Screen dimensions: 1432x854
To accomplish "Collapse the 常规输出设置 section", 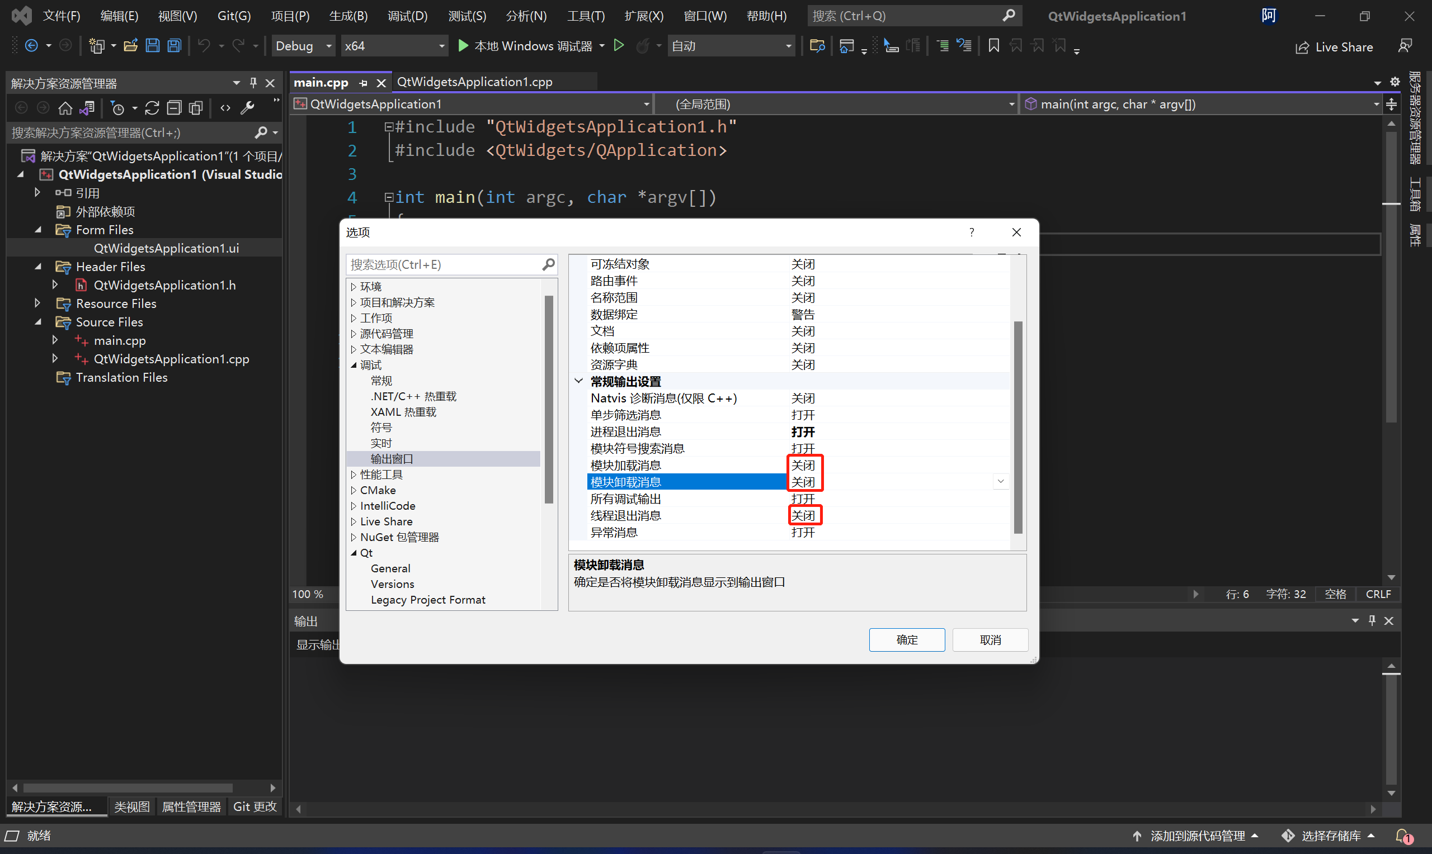I will click(578, 381).
